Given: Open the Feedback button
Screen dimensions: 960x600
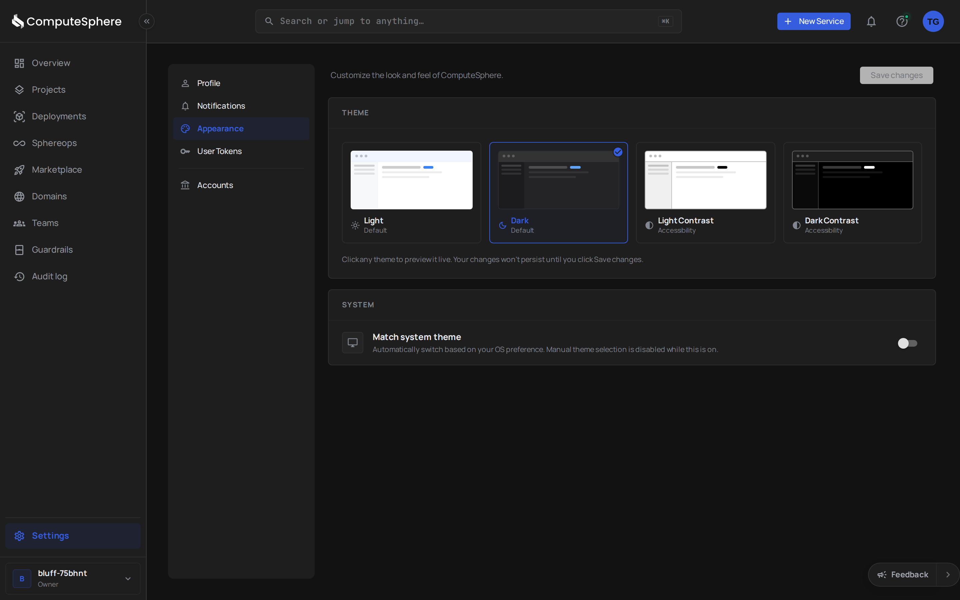Looking at the screenshot, I should (x=902, y=575).
